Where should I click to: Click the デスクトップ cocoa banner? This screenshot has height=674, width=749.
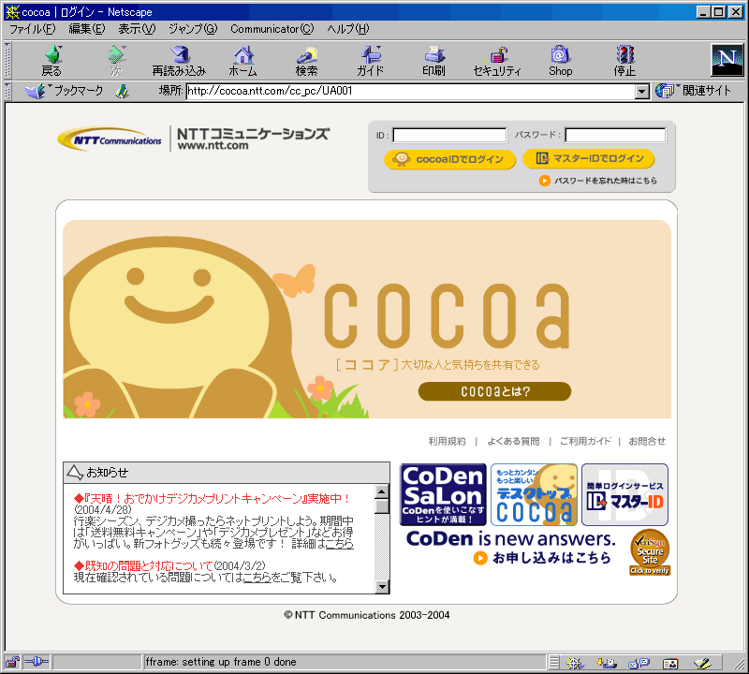coord(534,494)
